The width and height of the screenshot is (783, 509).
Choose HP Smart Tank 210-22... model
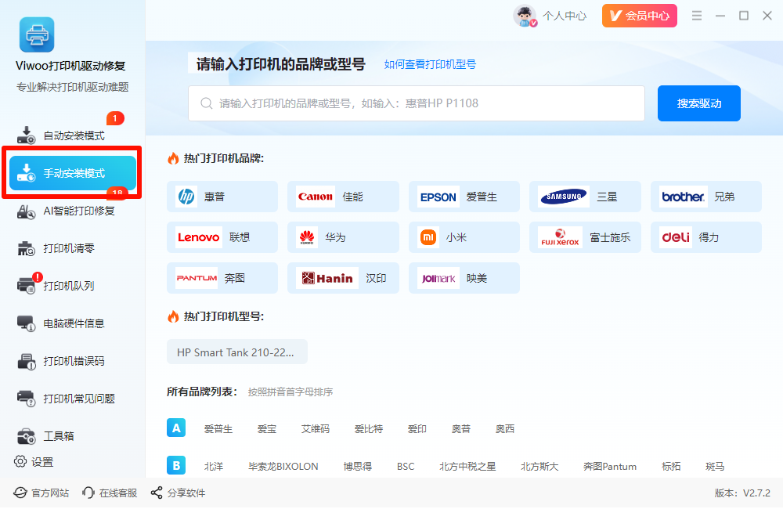pos(237,352)
